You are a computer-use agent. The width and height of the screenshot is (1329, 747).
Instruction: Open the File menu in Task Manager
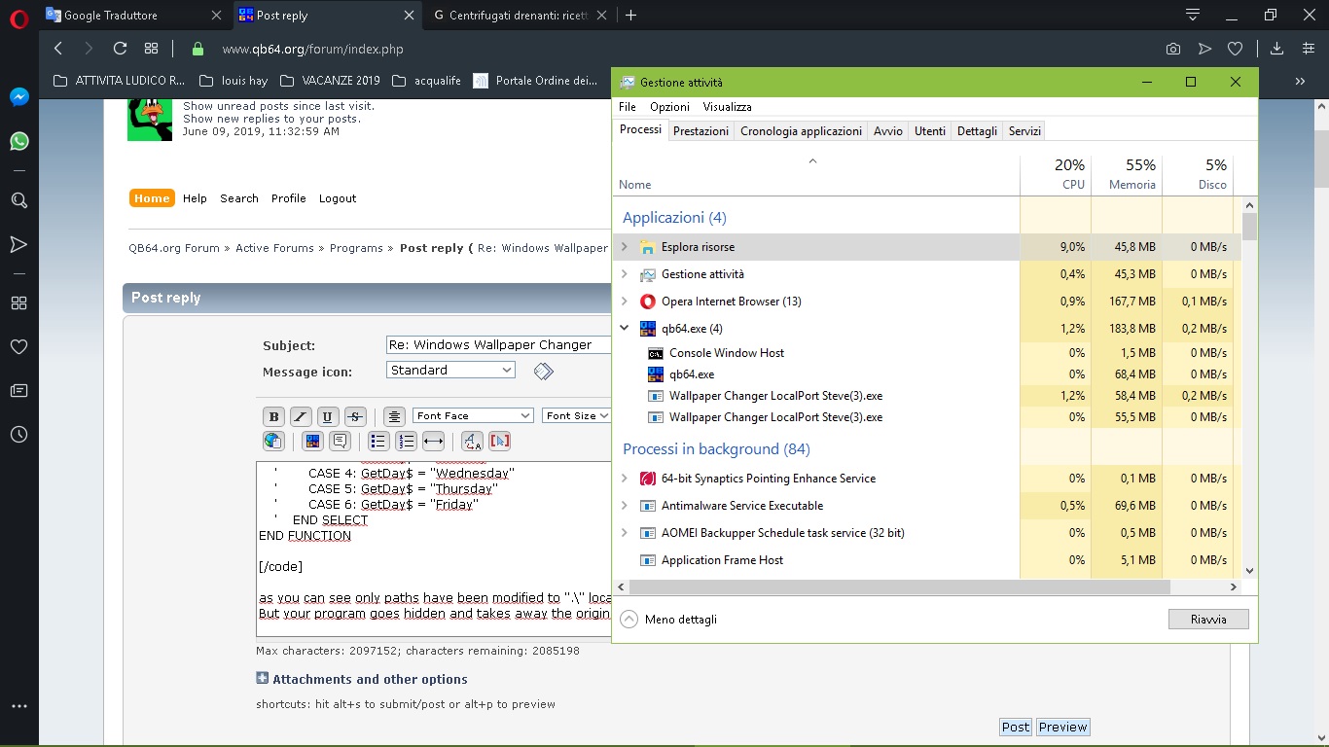click(x=628, y=107)
